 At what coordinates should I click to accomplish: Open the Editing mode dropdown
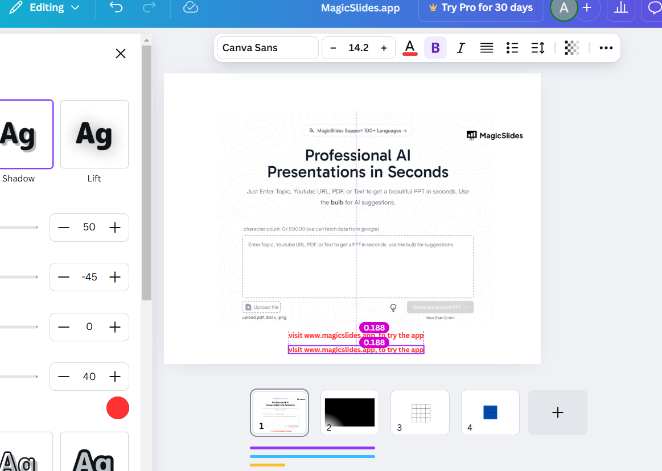tap(45, 7)
